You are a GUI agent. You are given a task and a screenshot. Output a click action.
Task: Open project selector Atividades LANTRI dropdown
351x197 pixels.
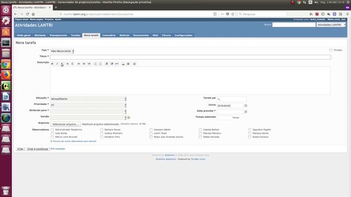coord(331,25)
